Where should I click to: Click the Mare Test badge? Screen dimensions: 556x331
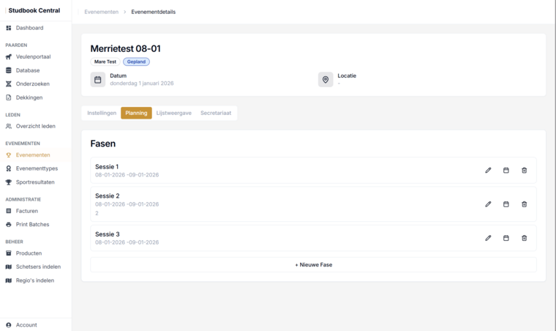point(105,62)
